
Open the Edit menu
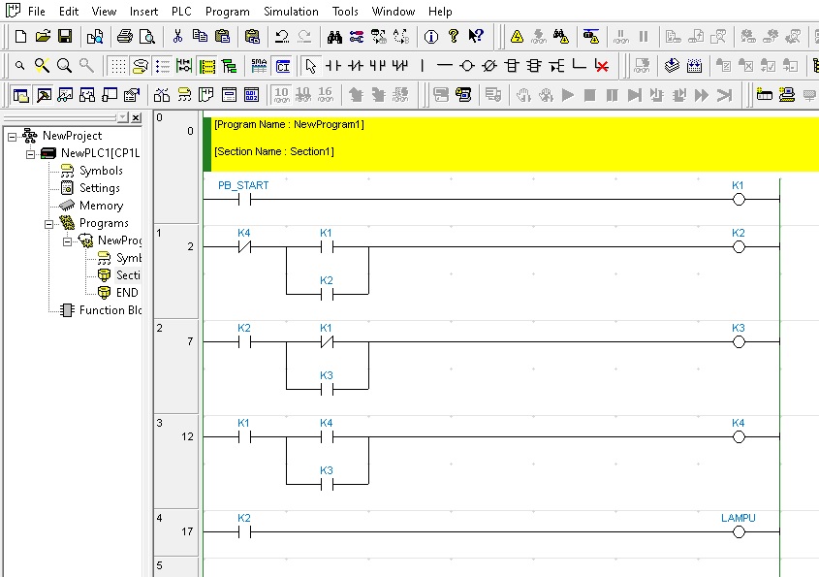pos(69,11)
